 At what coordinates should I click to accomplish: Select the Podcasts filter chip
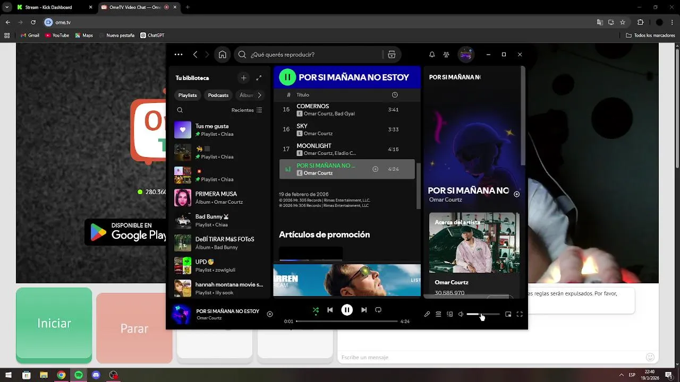[x=218, y=95]
